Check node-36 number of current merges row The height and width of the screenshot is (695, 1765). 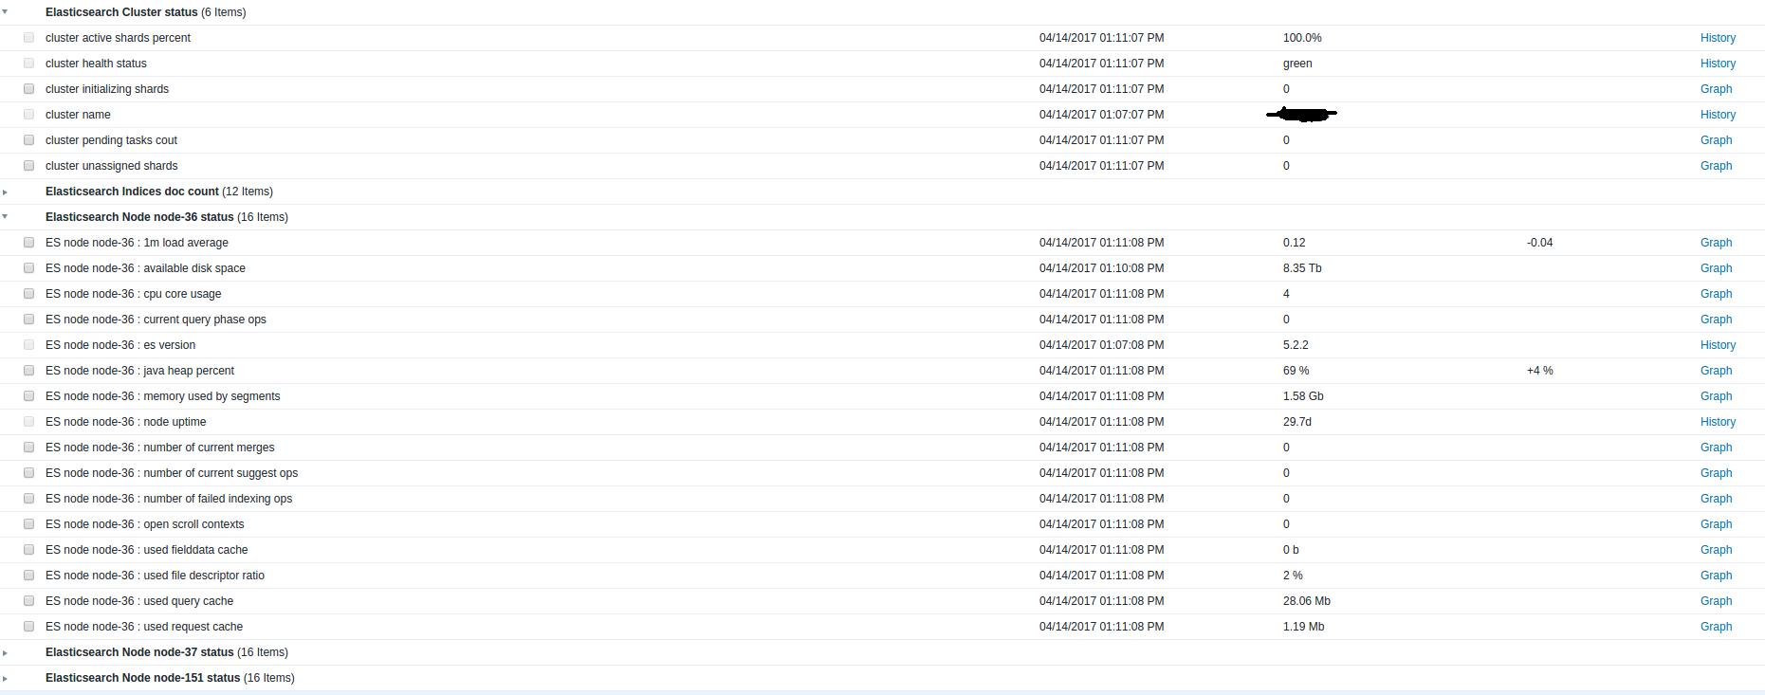(28, 447)
